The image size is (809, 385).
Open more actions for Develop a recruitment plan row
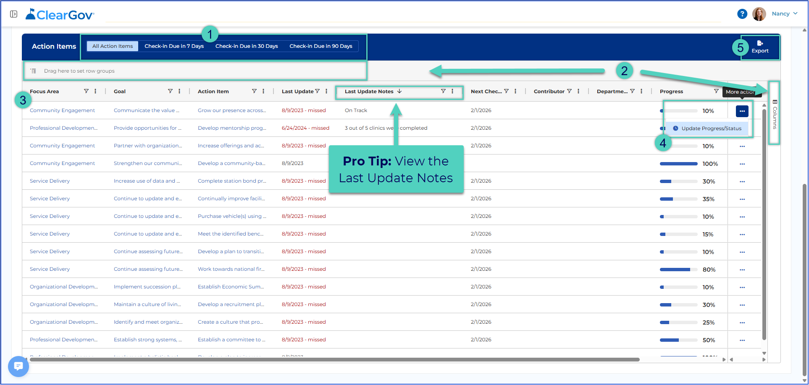click(x=742, y=305)
